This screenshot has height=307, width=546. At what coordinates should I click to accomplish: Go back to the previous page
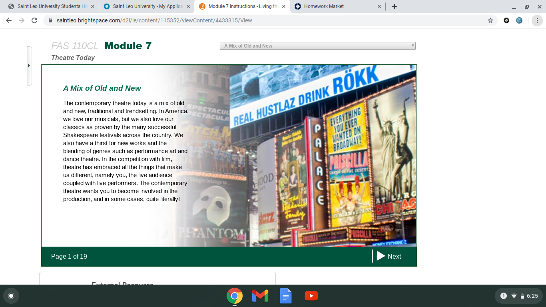pos(9,20)
